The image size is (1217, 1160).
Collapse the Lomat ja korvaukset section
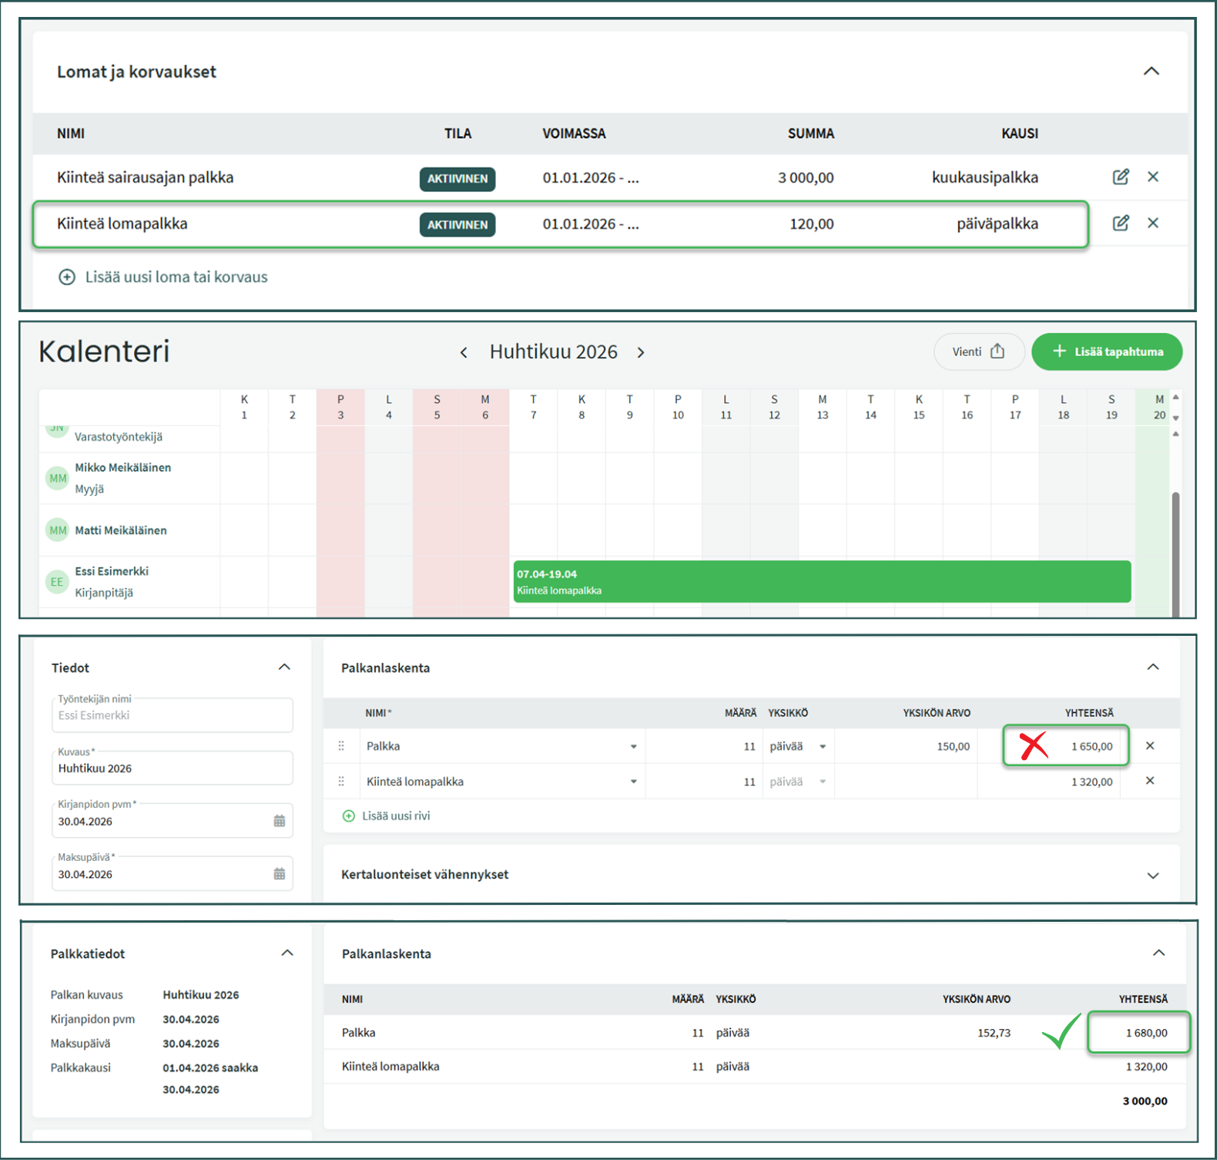point(1152,72)
